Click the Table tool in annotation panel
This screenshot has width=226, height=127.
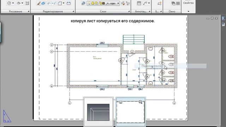tap(139, 3)
